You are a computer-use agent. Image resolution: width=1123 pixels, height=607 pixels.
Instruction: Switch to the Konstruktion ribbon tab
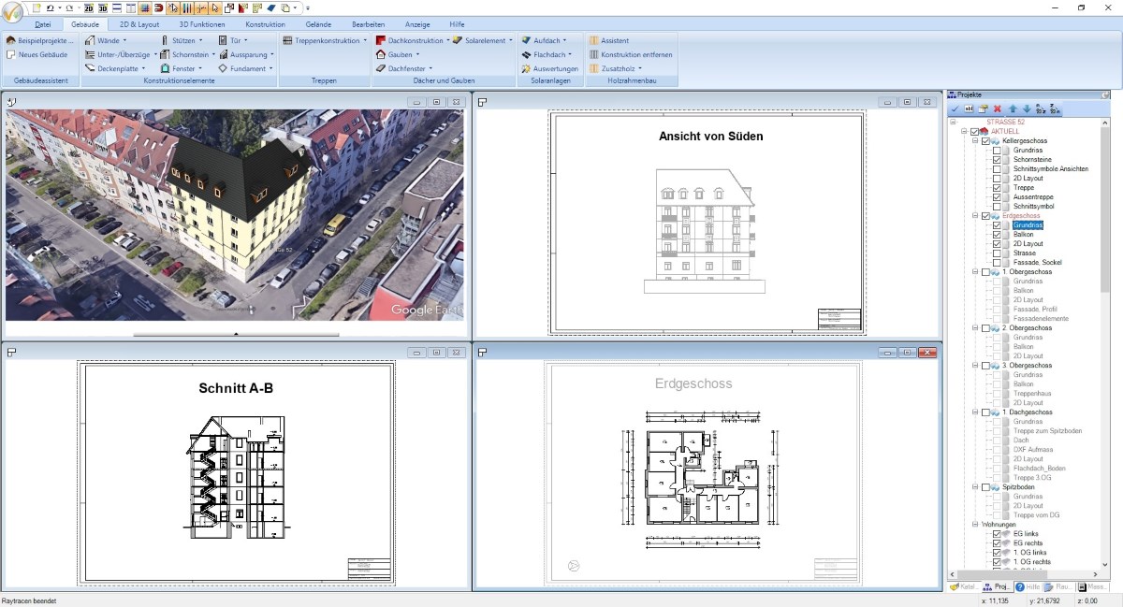pos(266,24)
